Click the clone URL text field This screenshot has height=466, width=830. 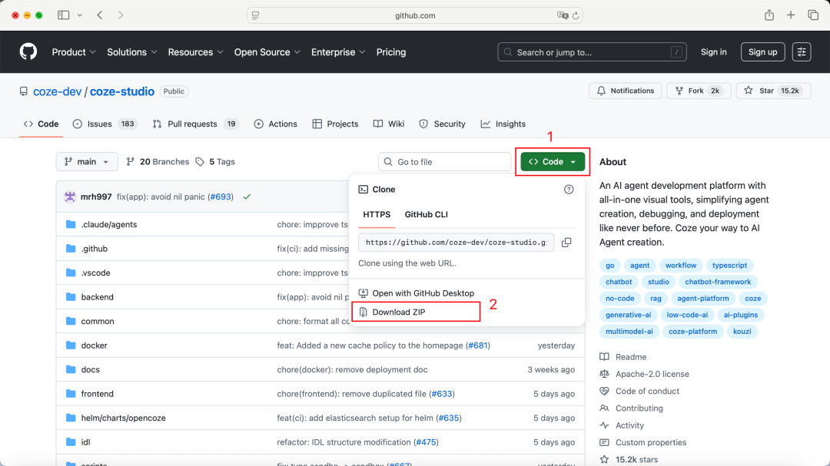456,243
